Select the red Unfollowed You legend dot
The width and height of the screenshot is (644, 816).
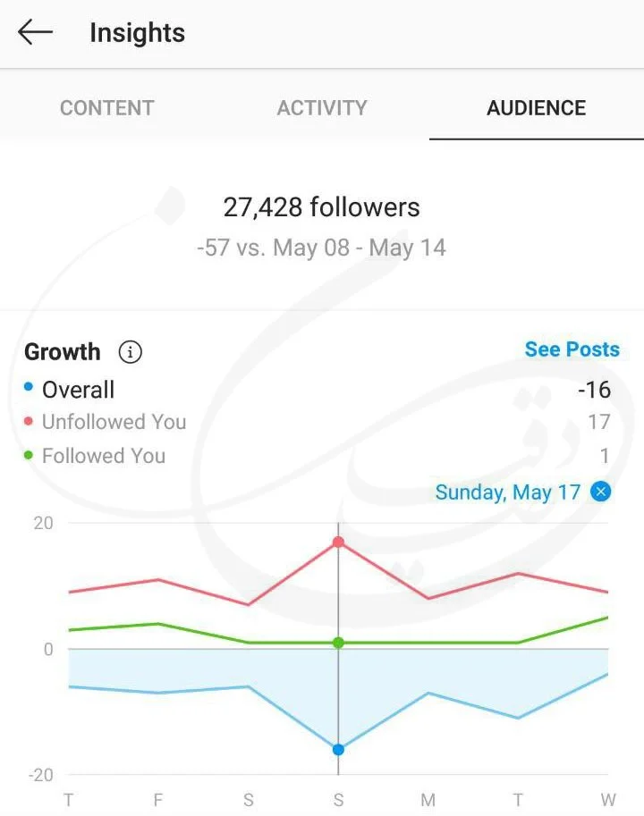pyautogui.click(x=29, y=420)
